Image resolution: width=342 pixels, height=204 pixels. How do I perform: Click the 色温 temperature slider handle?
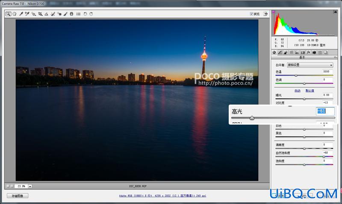pos(296,76)
